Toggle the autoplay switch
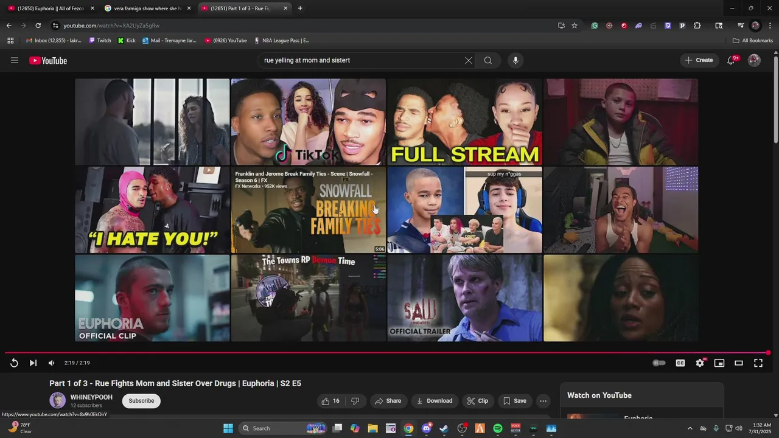This screenshot has height=438, width=779. click(x=659, y=363)
